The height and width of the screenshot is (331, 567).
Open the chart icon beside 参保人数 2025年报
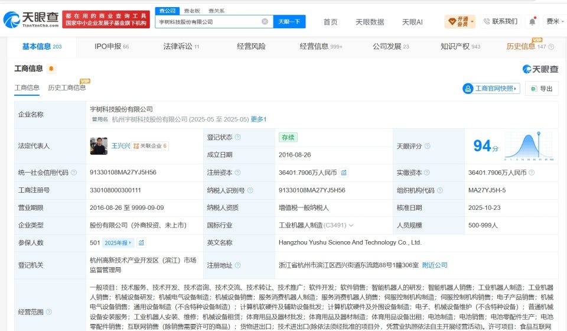[141, 243]
